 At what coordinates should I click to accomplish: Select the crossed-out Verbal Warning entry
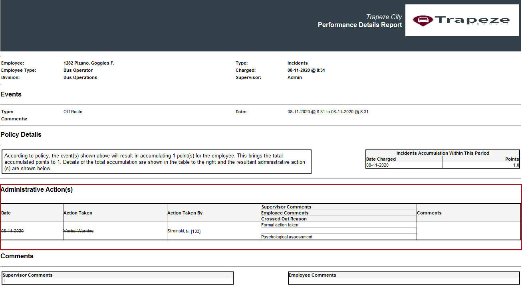tap(78, 231)
